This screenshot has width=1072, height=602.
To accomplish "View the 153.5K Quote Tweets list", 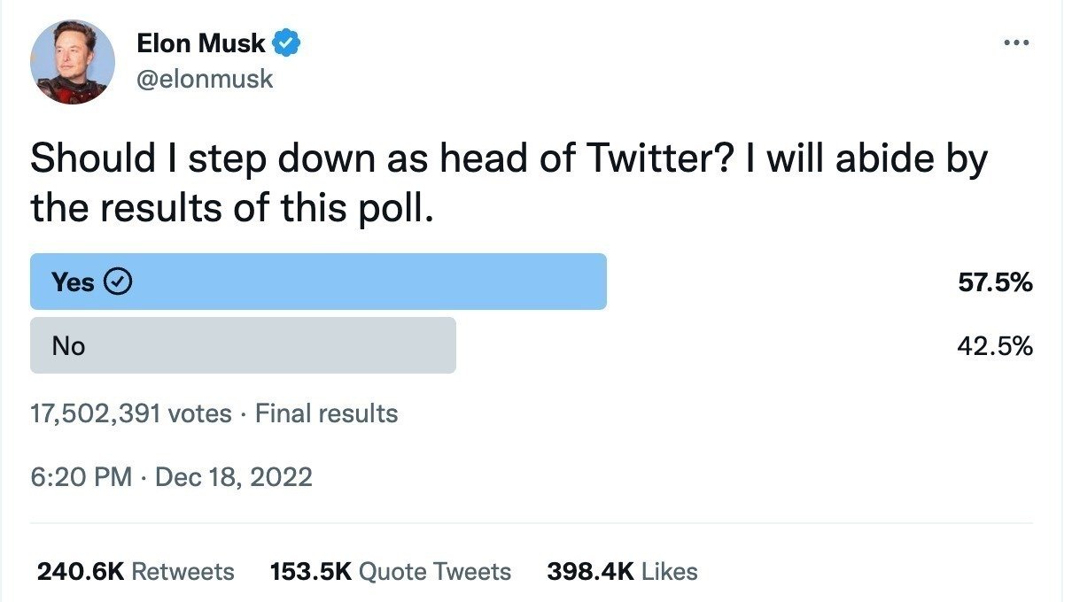I will coord(390,572).
